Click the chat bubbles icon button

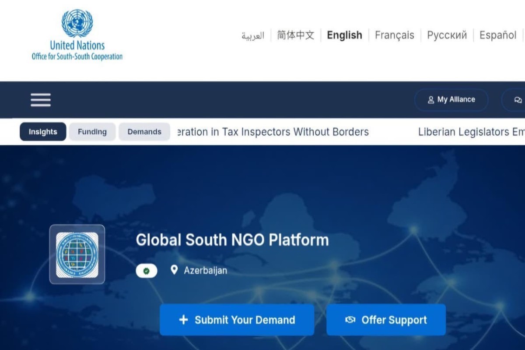pyautogui.click(x=518, y=100)
